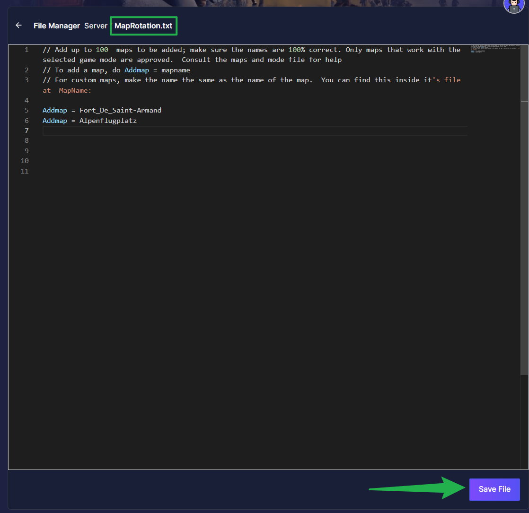Viewport: 529px width, 513px height.
Task: Click Addmap keyword on line 6
Action: pyautogui.click(x=55, y=121)
